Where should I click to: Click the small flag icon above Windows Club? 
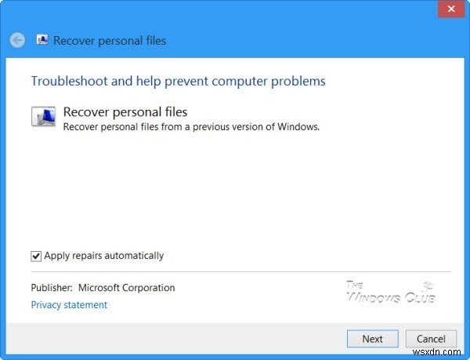pos(428,284)
